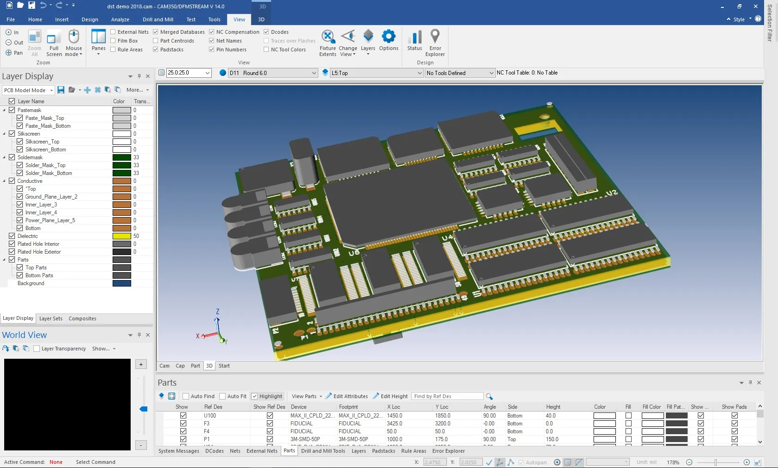Image resolution: width=778 pixels, height=468 pixels.
Task: Click the yellow Dielectric color swatch
Action: point(122,236)
